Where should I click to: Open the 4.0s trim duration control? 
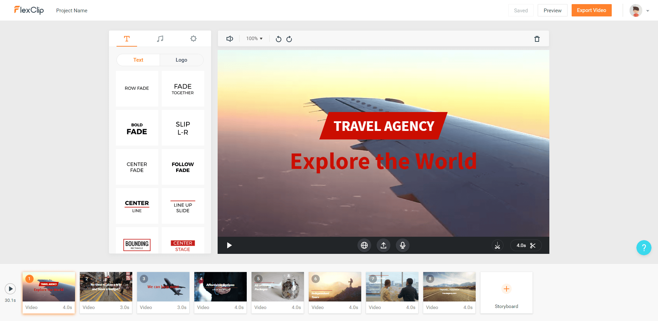[x=526, y=245]
